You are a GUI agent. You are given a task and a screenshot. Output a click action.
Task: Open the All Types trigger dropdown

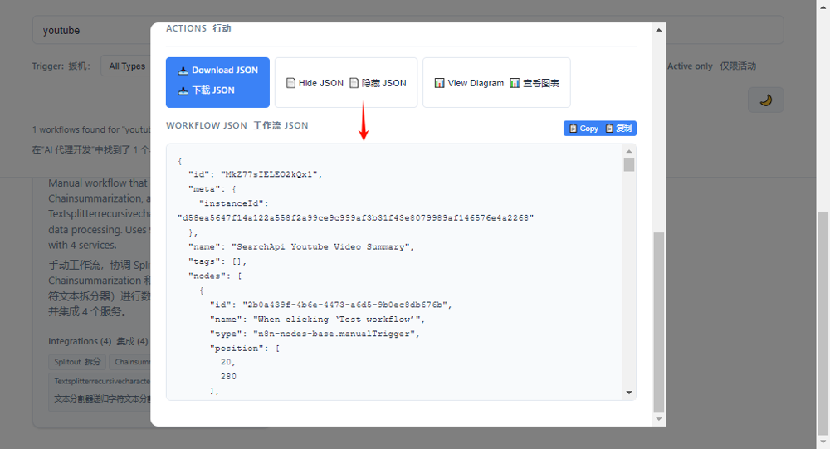click(x=126, y=66)
